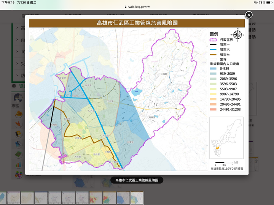Select the red-and-yellow thumbnail in the strip
The image size is (274, 205).
point(96,198)
